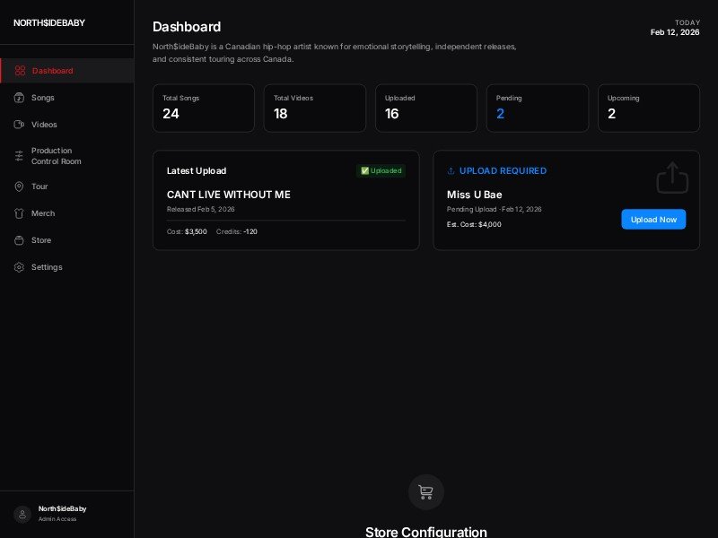Click the admin user avatar icon
The width and height of the screenshot is (718, 538).
pyautogui.click(x=22, y=514)
